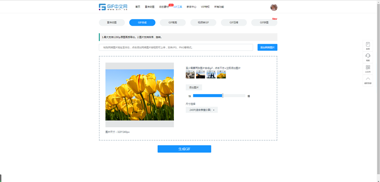The height and width of the screenshot is (182, 380).
Task: Click the unfilled grey part of speed slider
Action: coord(234,96)
